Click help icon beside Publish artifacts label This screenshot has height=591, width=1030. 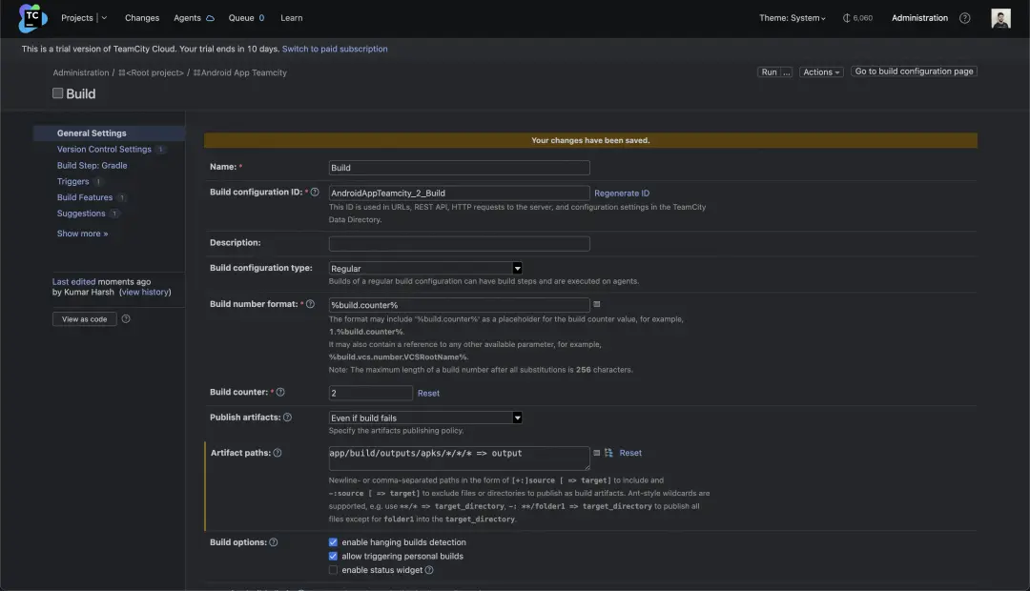(287, 418)
